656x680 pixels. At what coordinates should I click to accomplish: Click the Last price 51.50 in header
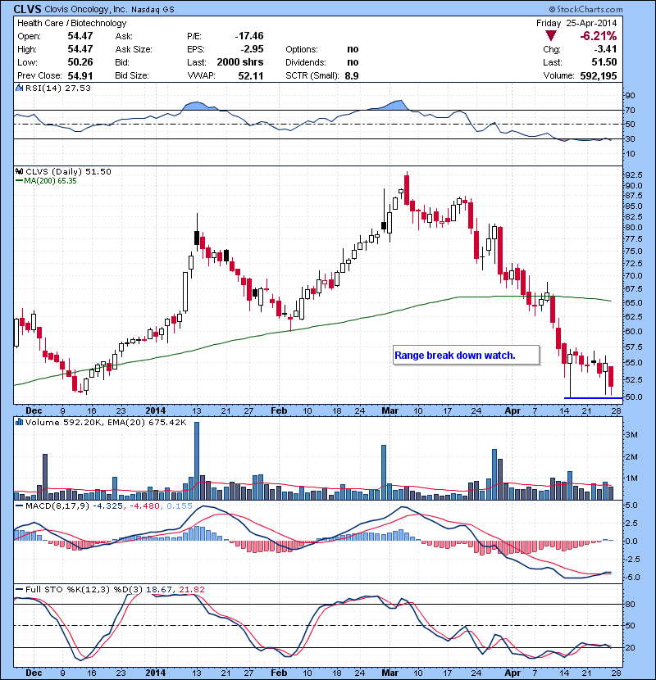point(604,62)
